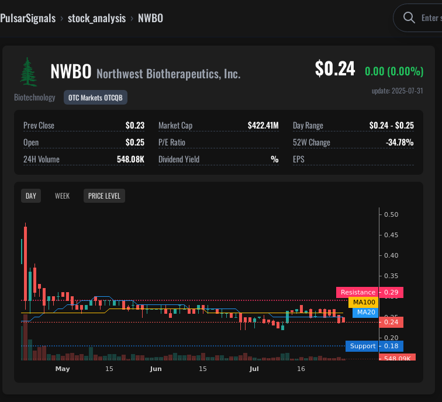Viewport: 442px width, 402px height.
Task: Click the Resistance 0.29 label
Action: coord(370,292)
